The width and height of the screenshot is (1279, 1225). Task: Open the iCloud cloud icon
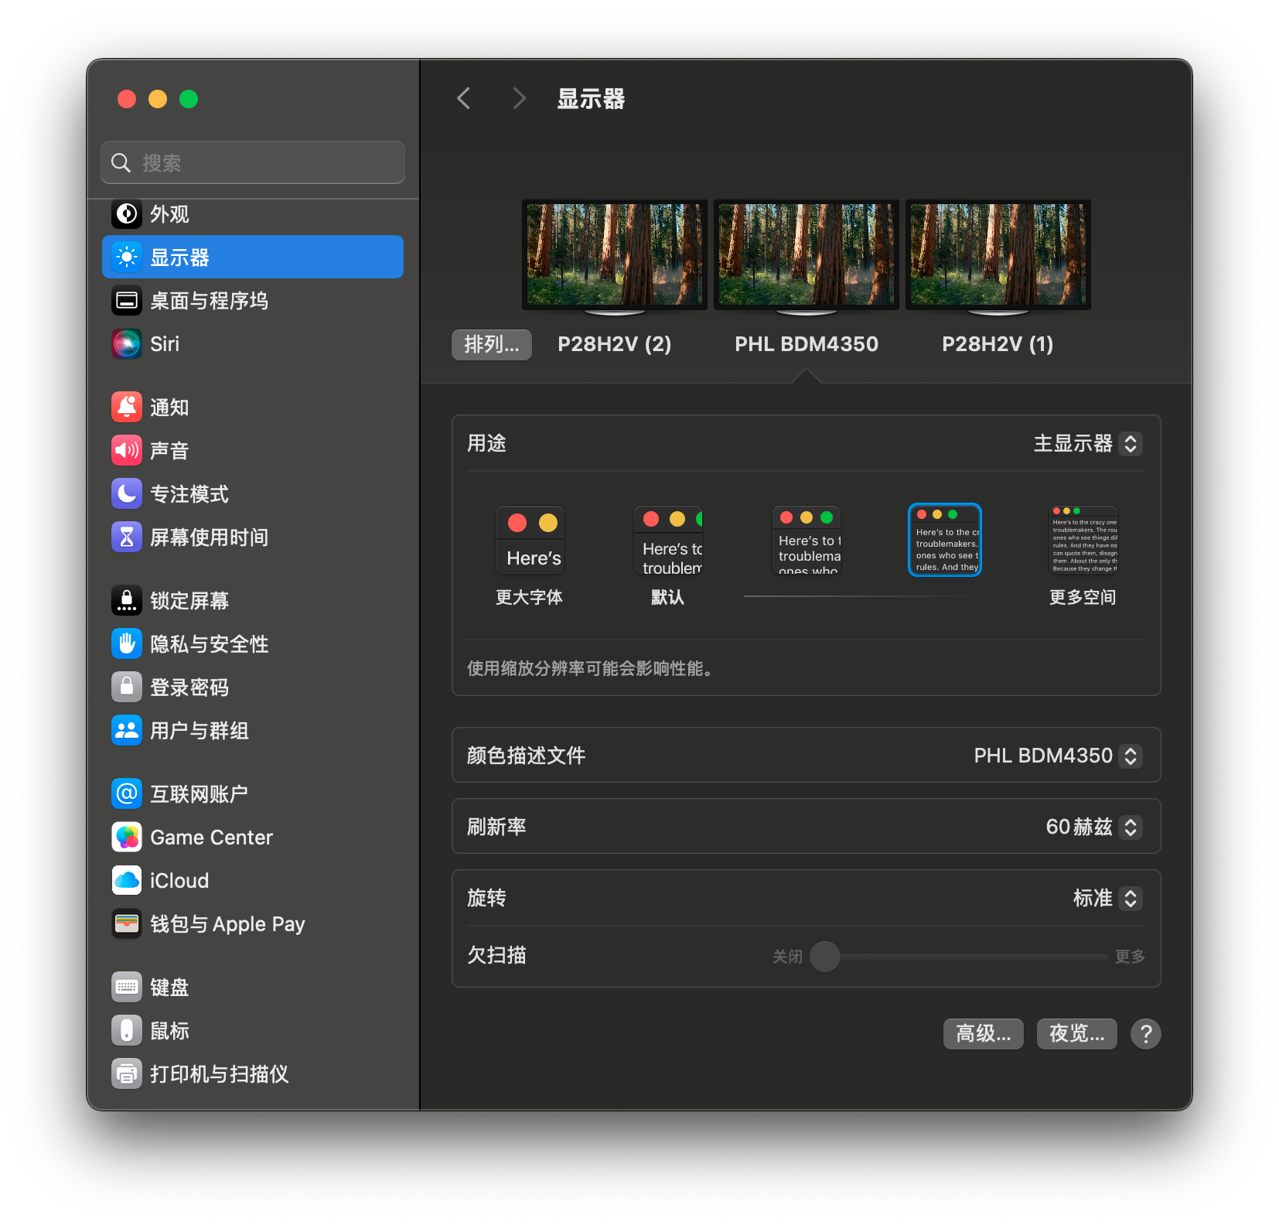coord(127,880)
